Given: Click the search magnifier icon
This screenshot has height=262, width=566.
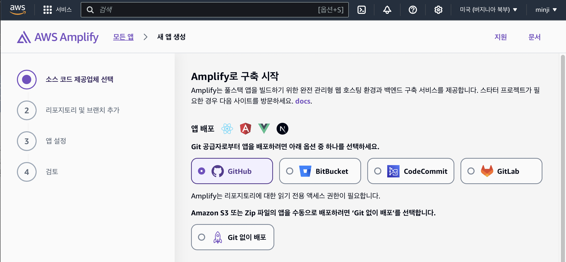Looking at the screenshot, I should [x=90, y=10].
